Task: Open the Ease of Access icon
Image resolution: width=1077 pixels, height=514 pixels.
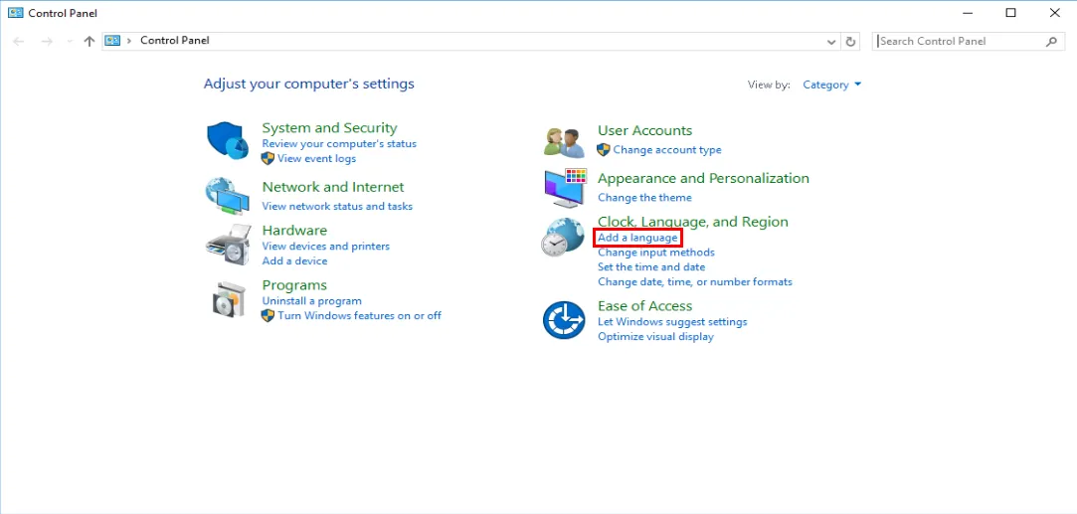Action: (563, 320)
